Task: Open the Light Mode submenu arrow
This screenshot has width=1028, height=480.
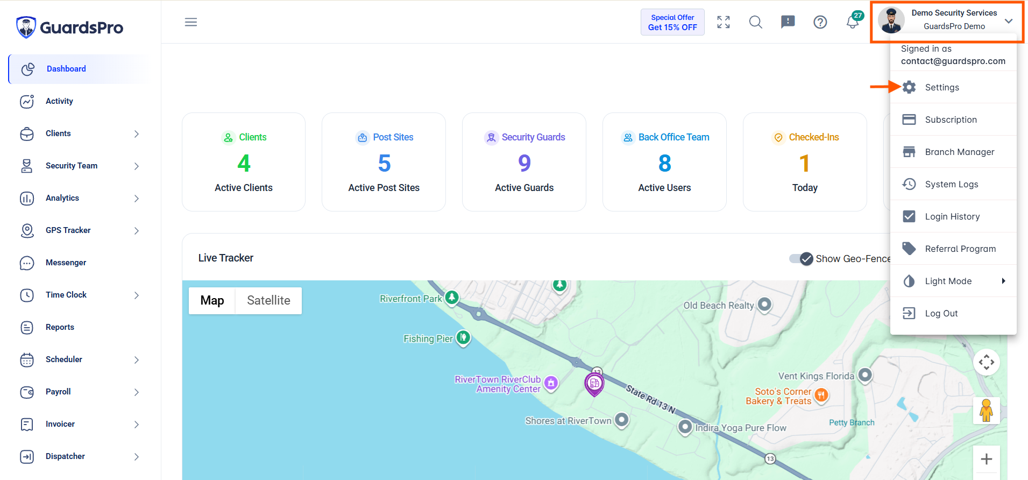Action: point(1003,281)
